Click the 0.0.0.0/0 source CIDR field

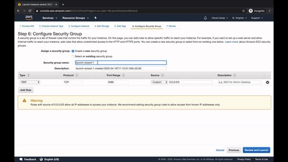pos(190,82)
